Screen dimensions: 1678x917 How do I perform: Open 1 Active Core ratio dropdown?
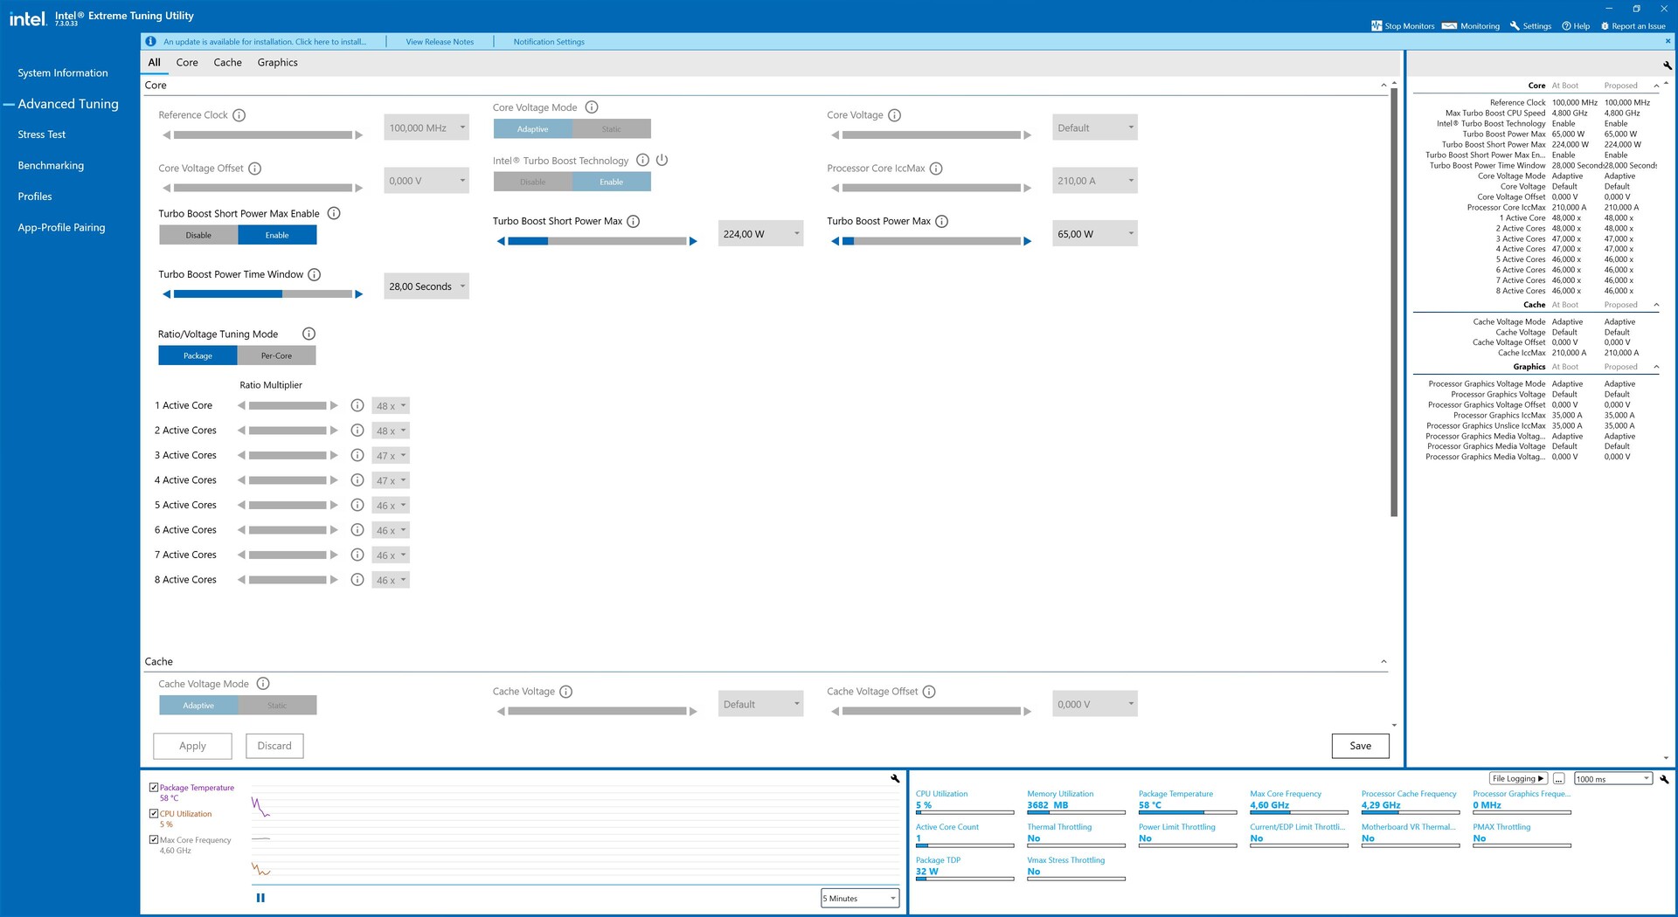(x=391, y=406)
